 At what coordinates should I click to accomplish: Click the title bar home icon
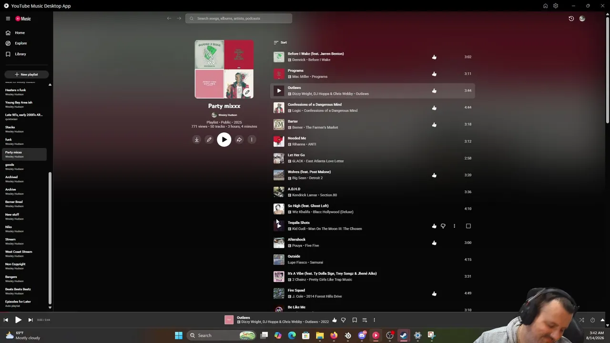(545, 6)
